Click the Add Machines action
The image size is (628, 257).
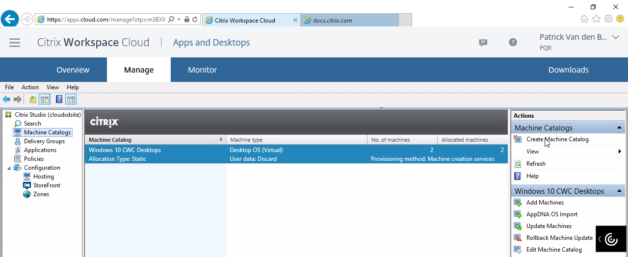tap(545, 203)
